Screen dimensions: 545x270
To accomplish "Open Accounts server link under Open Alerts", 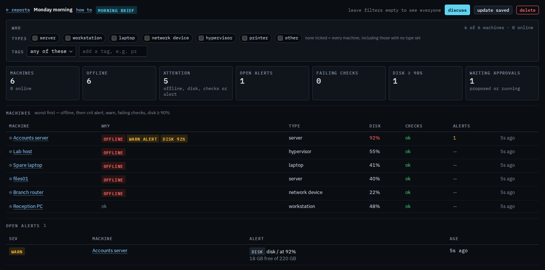I will (x=110, y=251).
